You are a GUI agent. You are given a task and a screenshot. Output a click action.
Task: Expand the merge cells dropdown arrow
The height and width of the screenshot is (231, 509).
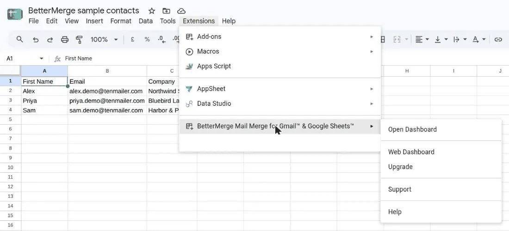[x=406, y=40]
